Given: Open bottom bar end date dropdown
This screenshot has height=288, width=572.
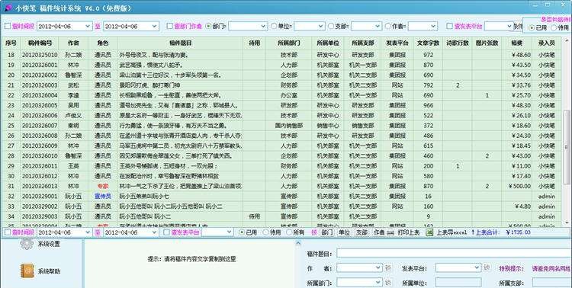Looking at the screenshot, I should coord(154,232).
